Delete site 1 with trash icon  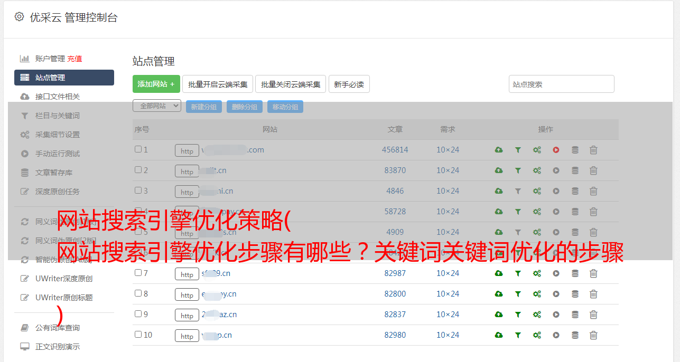coord(593,150)
